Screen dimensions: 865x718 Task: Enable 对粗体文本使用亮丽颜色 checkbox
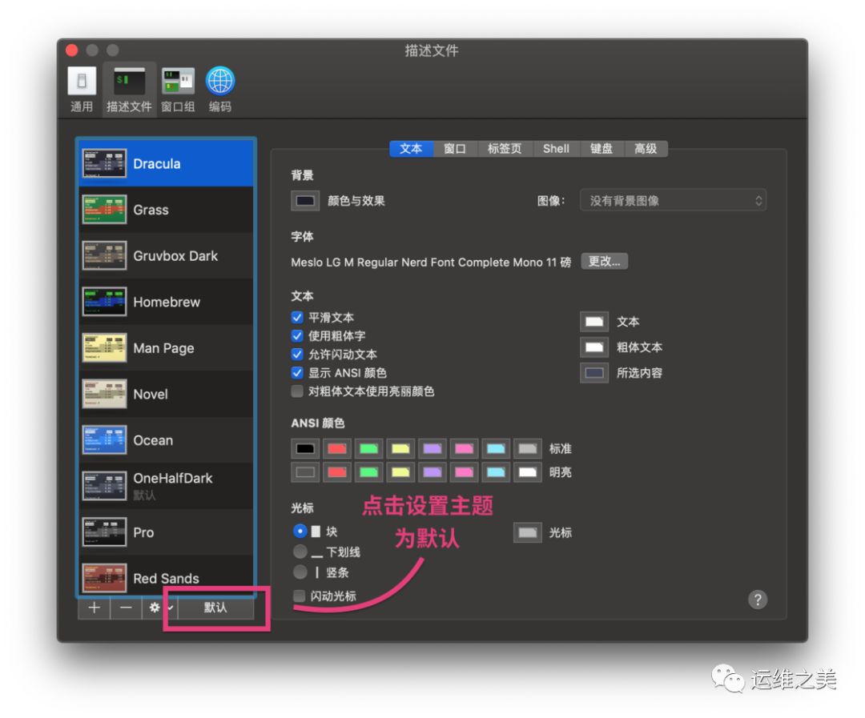(x=297, y=391)
